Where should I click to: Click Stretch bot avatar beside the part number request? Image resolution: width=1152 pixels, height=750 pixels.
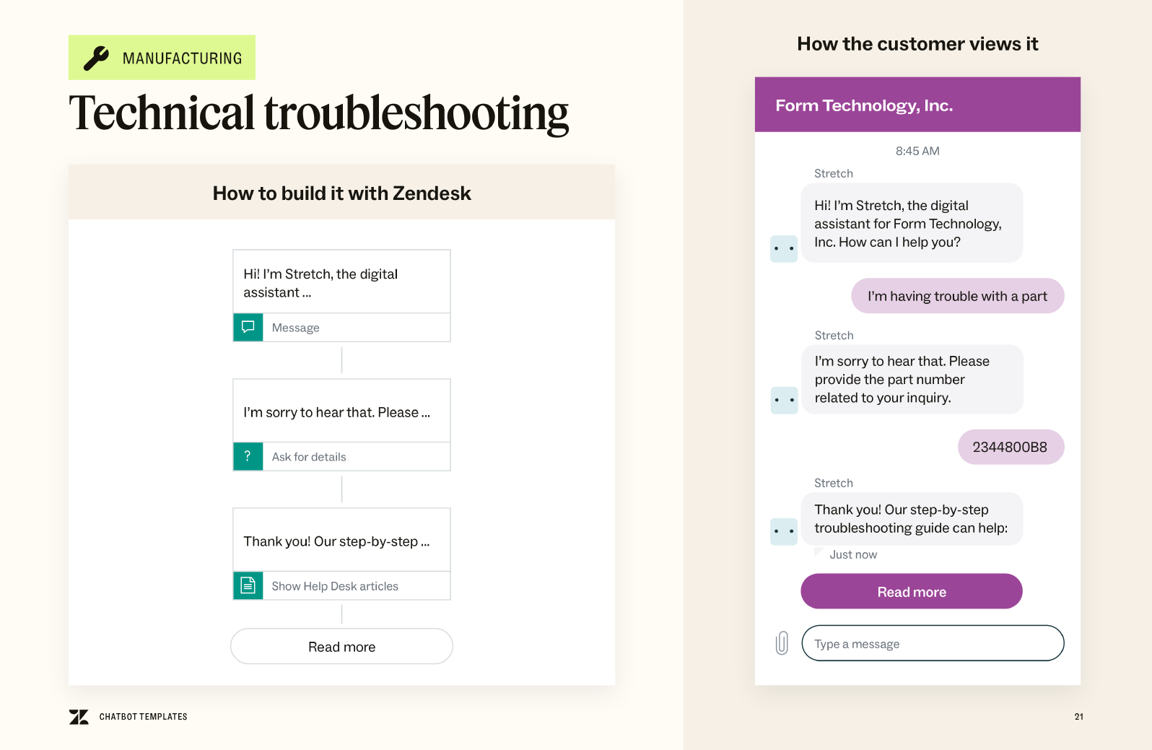pyautogui.click(x=784, y=400)
